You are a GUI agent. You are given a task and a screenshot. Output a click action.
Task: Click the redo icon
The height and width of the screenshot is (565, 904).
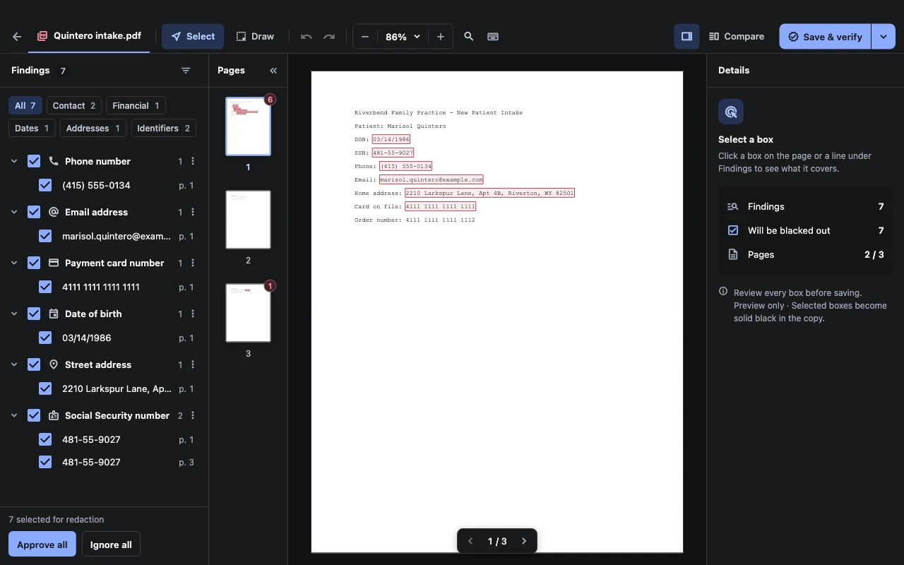pos(329,37)
